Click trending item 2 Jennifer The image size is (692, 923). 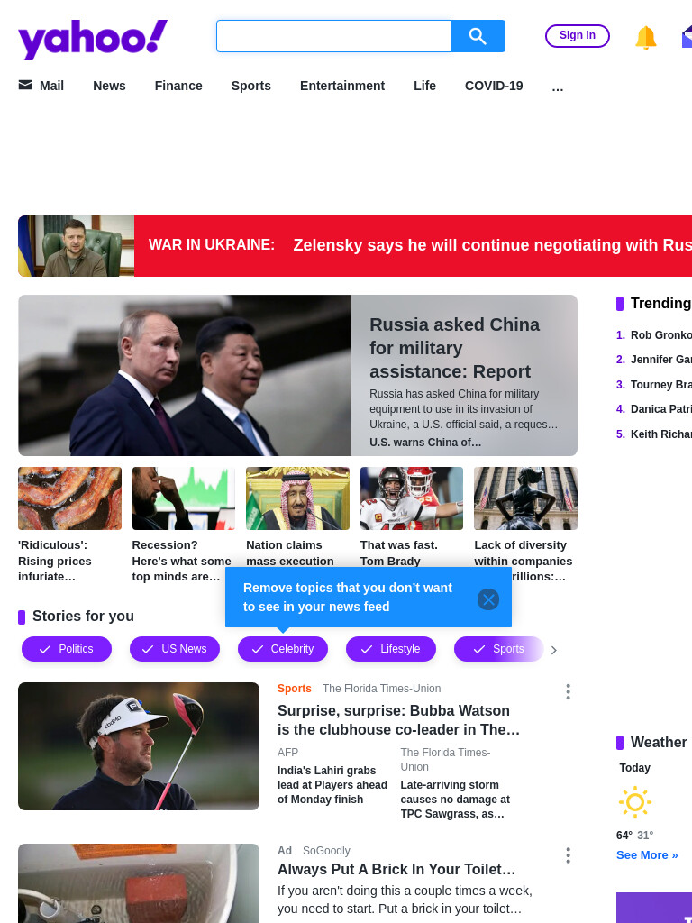click(660, 359)
